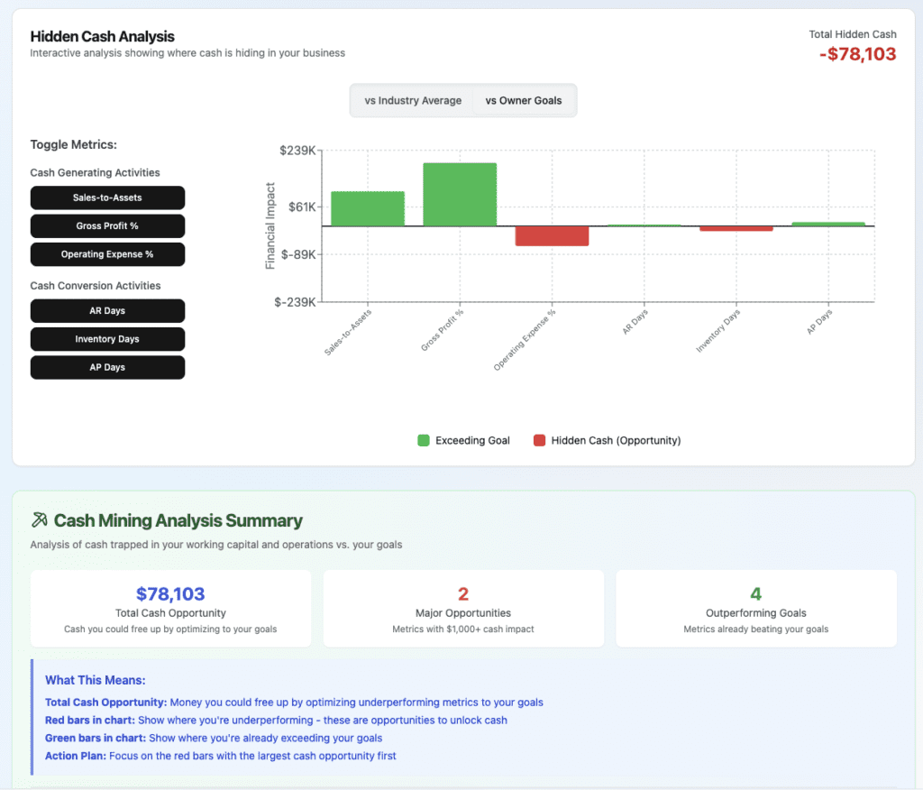This screenshot has width=923, height=790.
Task: Click the green Exceeding Goal legend swatch
Action: (x=424, y=441)
